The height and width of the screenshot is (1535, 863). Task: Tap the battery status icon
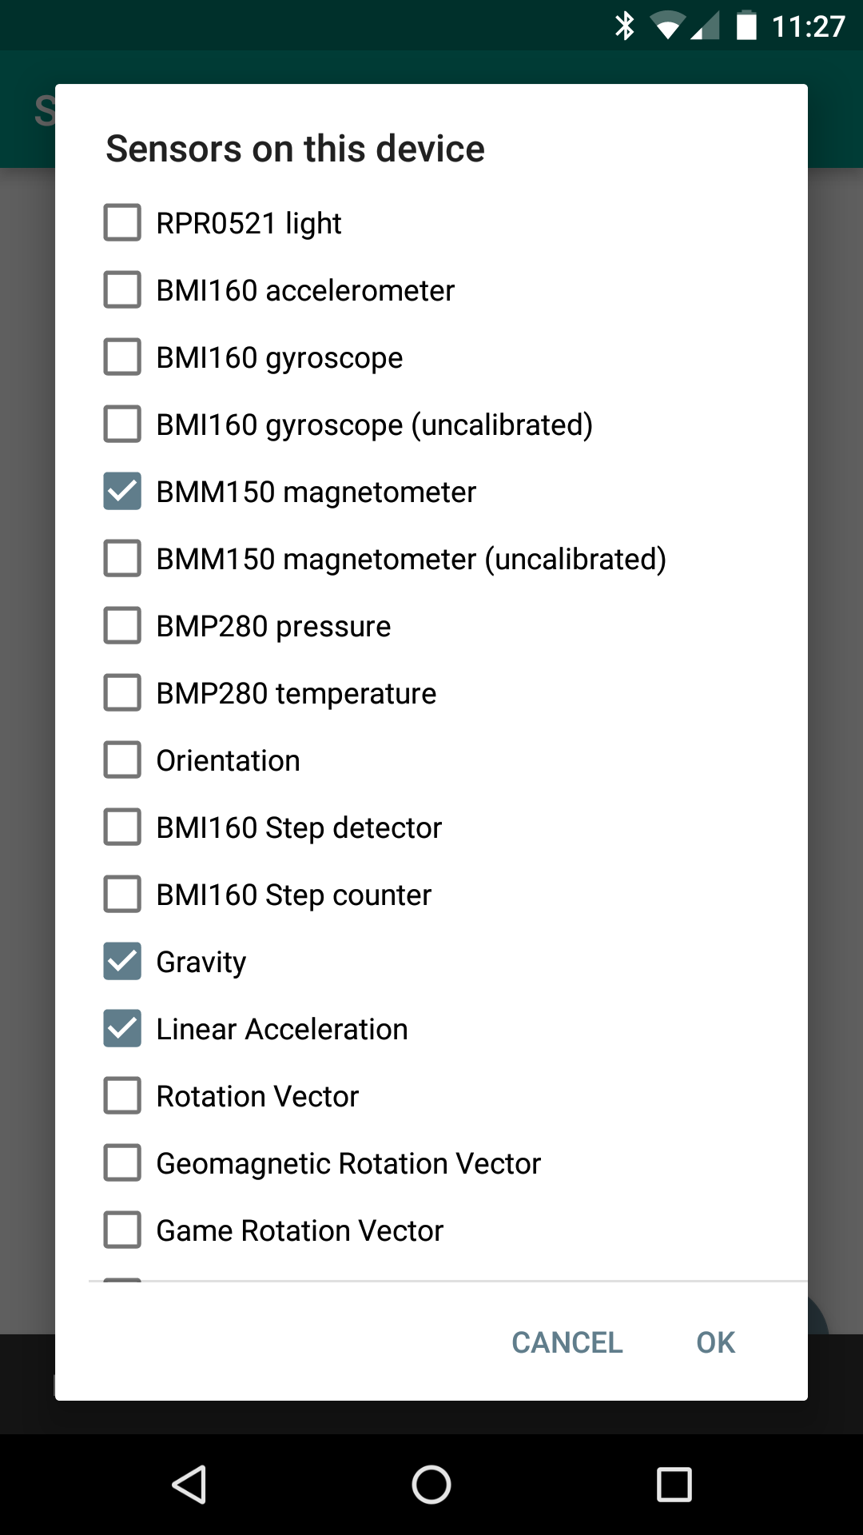[746, 26]
